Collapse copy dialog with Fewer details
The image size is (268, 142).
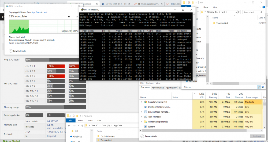point(17,51)
